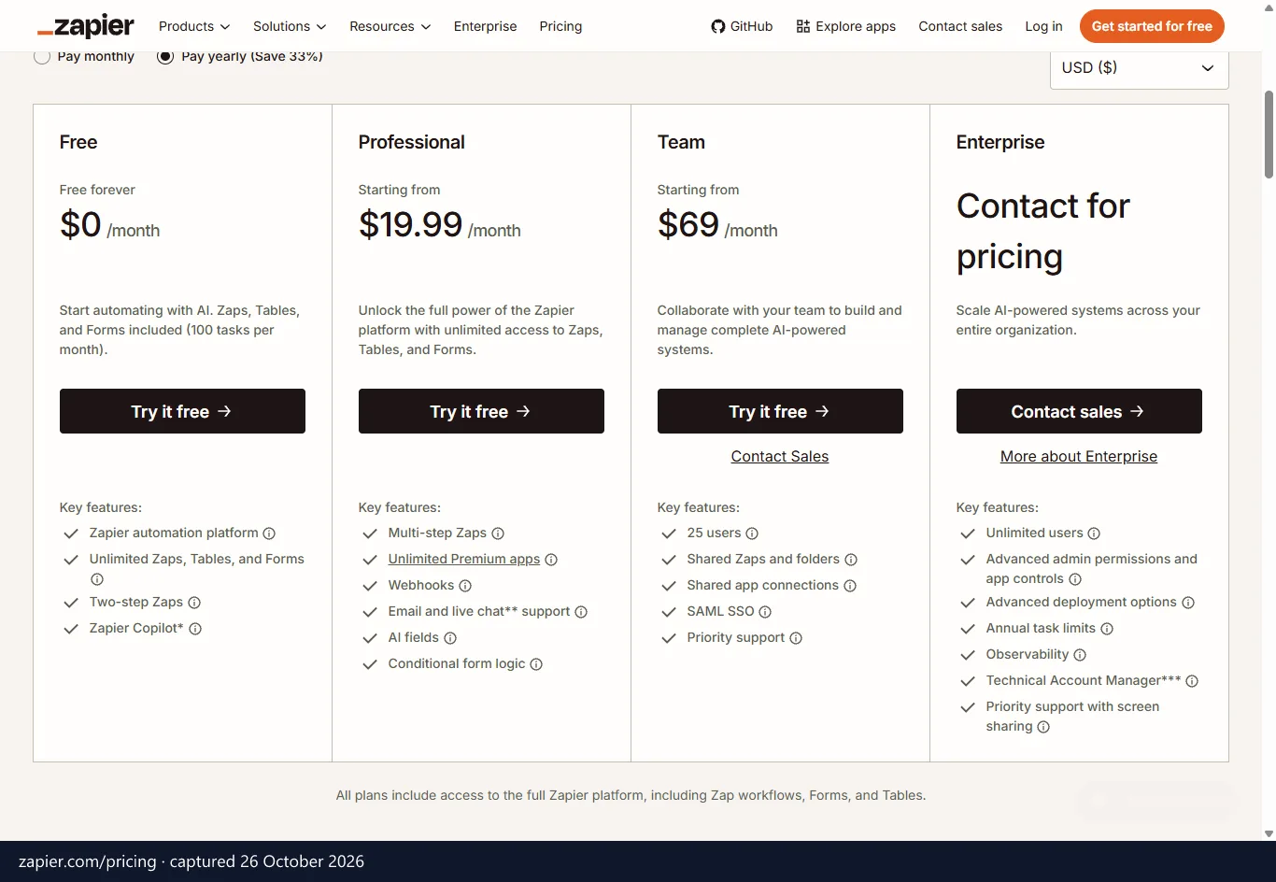Screen dimensions: 1276x882
Task: Open the Unlimited Premium apps link
Action: 464,559
